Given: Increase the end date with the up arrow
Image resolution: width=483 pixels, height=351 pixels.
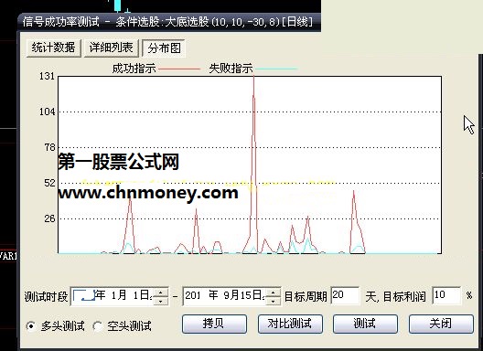Looking at the screenshot, I should coord(273,292).
